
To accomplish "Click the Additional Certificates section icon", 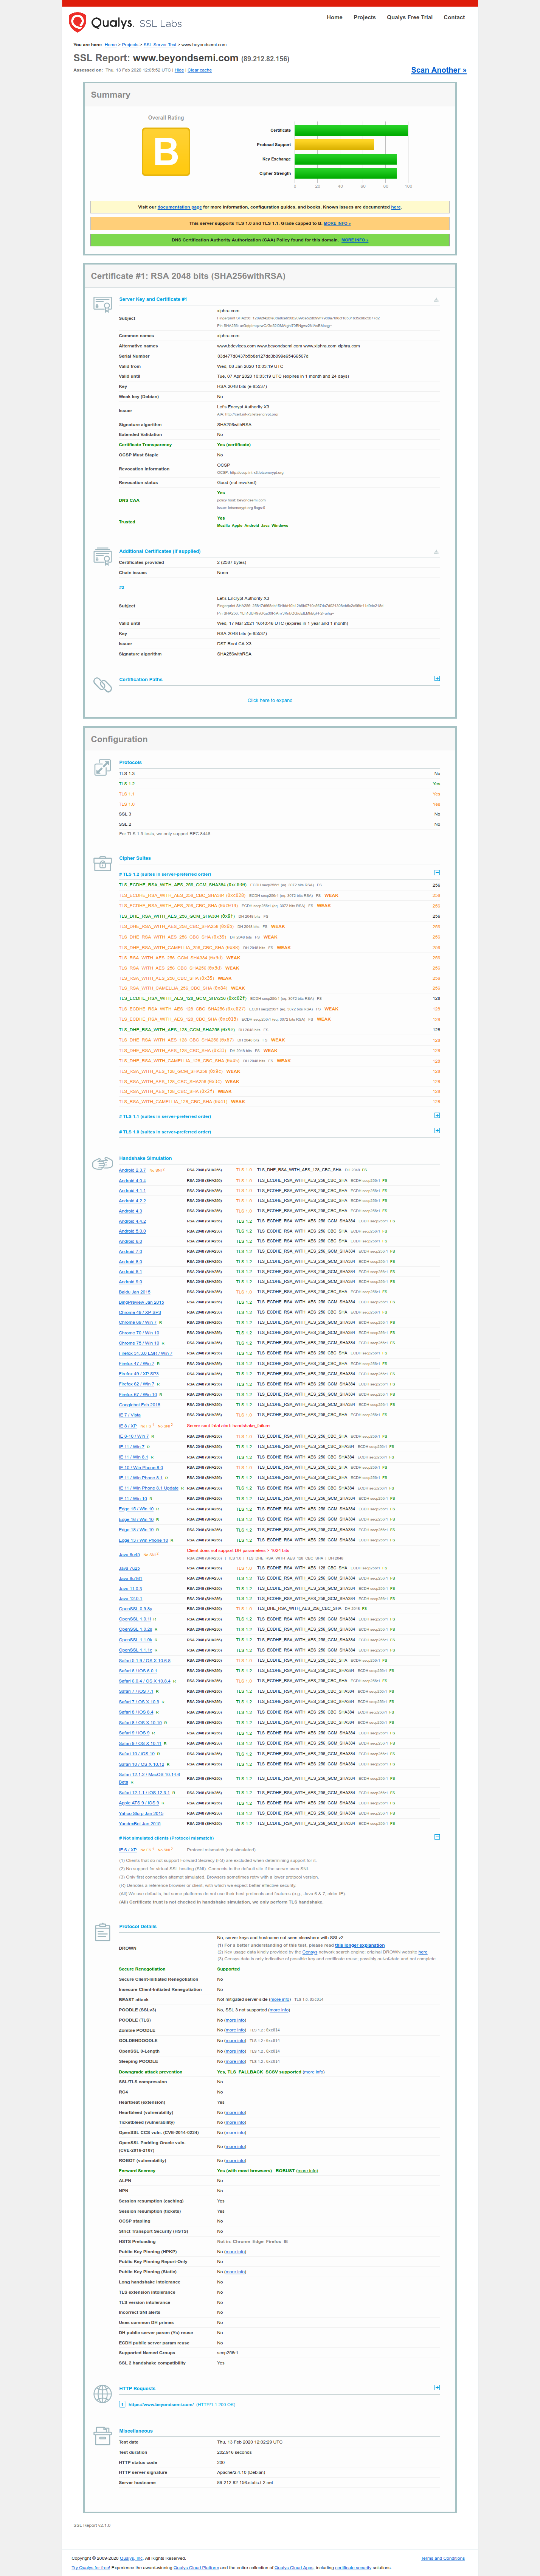I will click(102, 556).
